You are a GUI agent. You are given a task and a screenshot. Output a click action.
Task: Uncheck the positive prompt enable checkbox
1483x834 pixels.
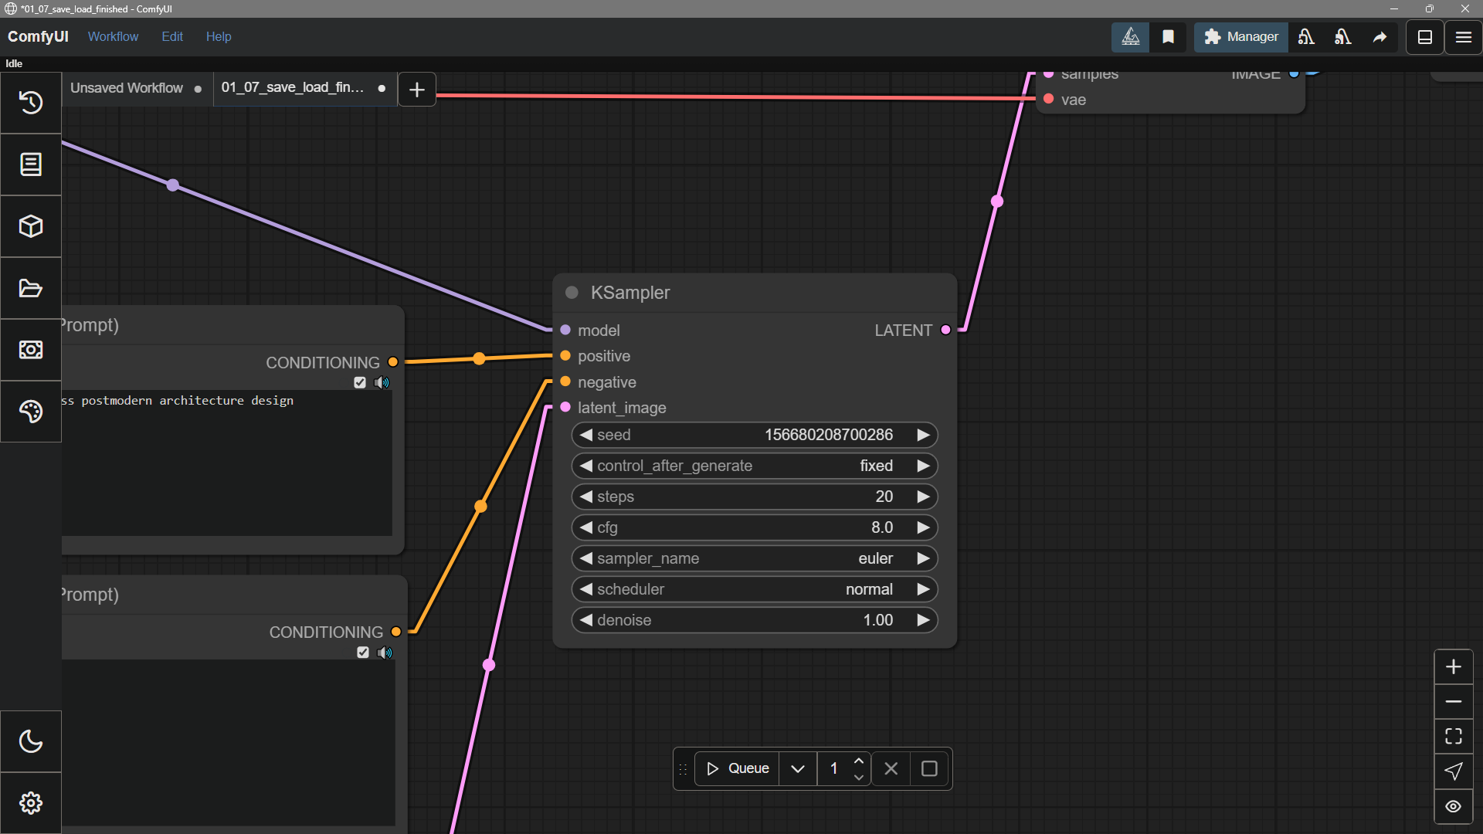pos(360,382)
